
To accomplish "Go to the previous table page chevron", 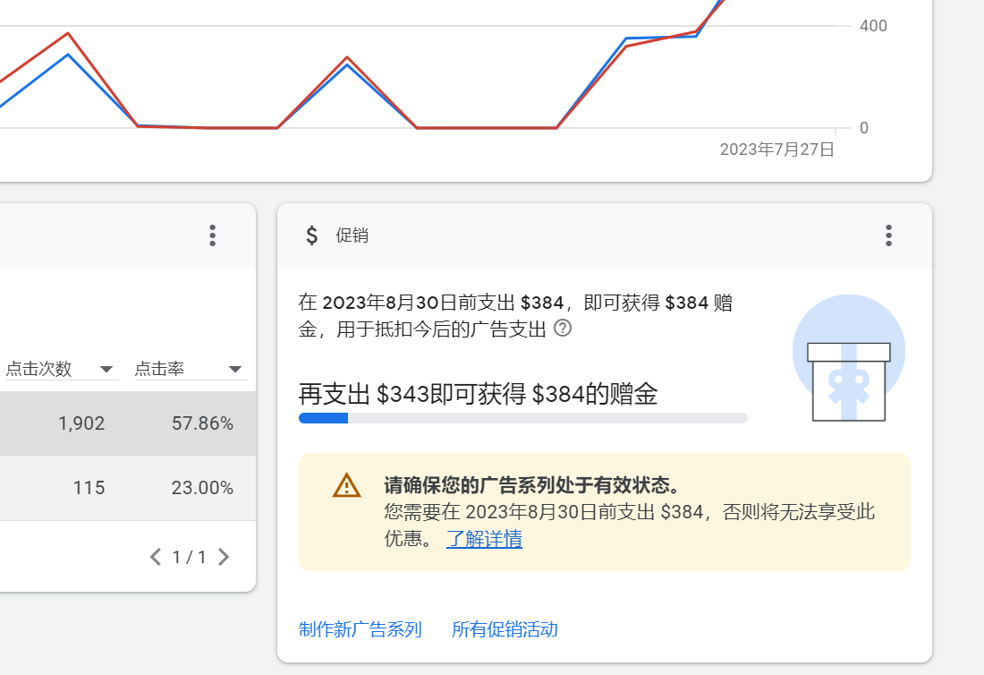I will [156, 557].
